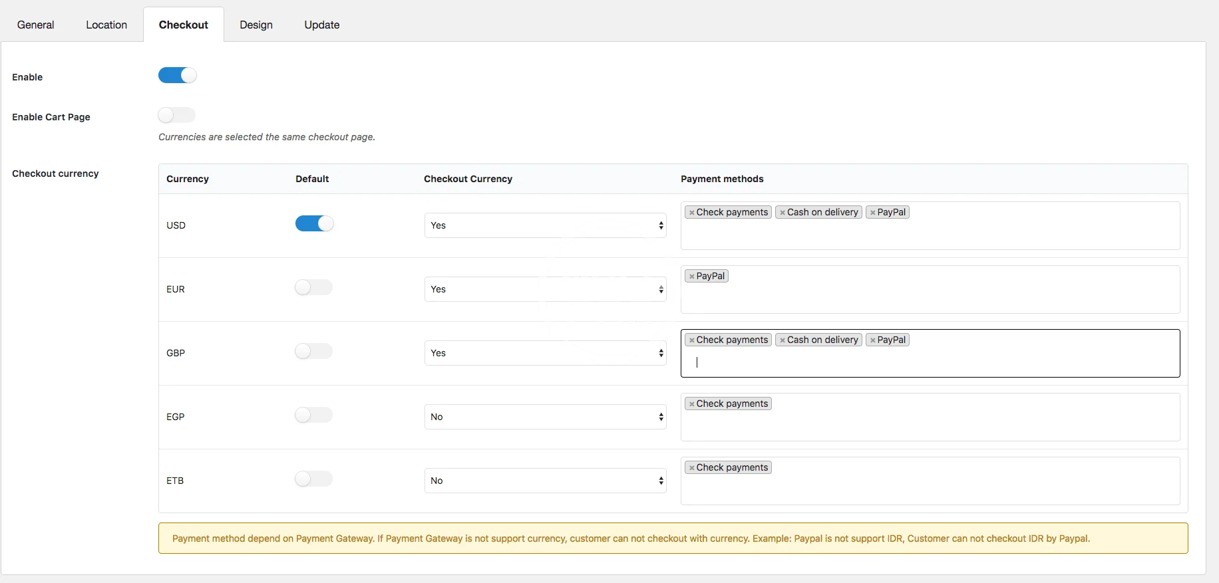Open the Update tab
1219x583 pixels.
click(x=322, y=25)
